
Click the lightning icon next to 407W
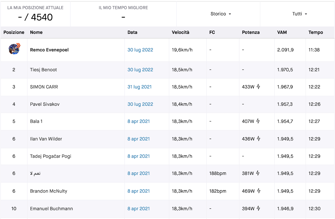(258, 121)
